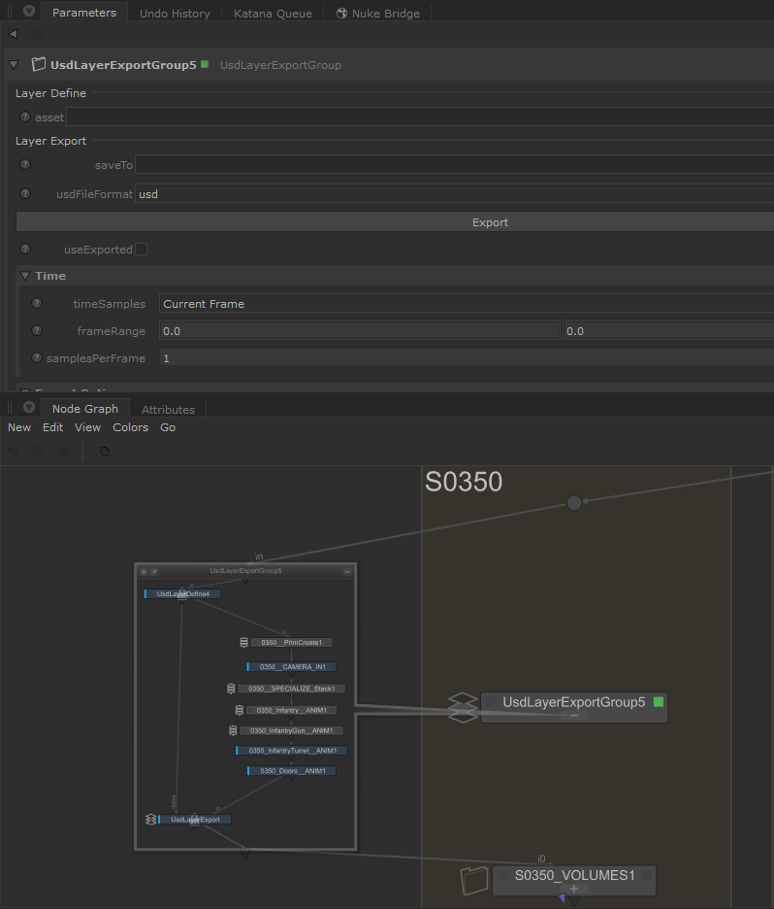Open the timeSamples Current Frame dropdown
Screen dimensions: 774x909
(466, 304)
